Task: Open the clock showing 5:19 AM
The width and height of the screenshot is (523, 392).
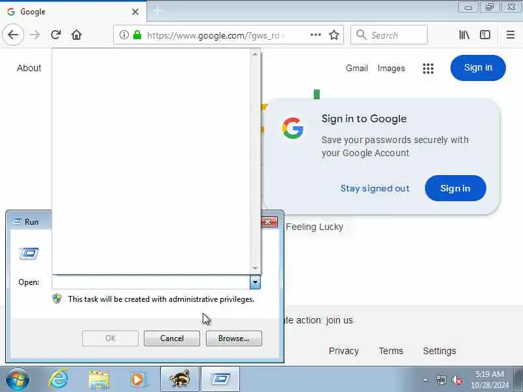Action: (x=490, y=380)
